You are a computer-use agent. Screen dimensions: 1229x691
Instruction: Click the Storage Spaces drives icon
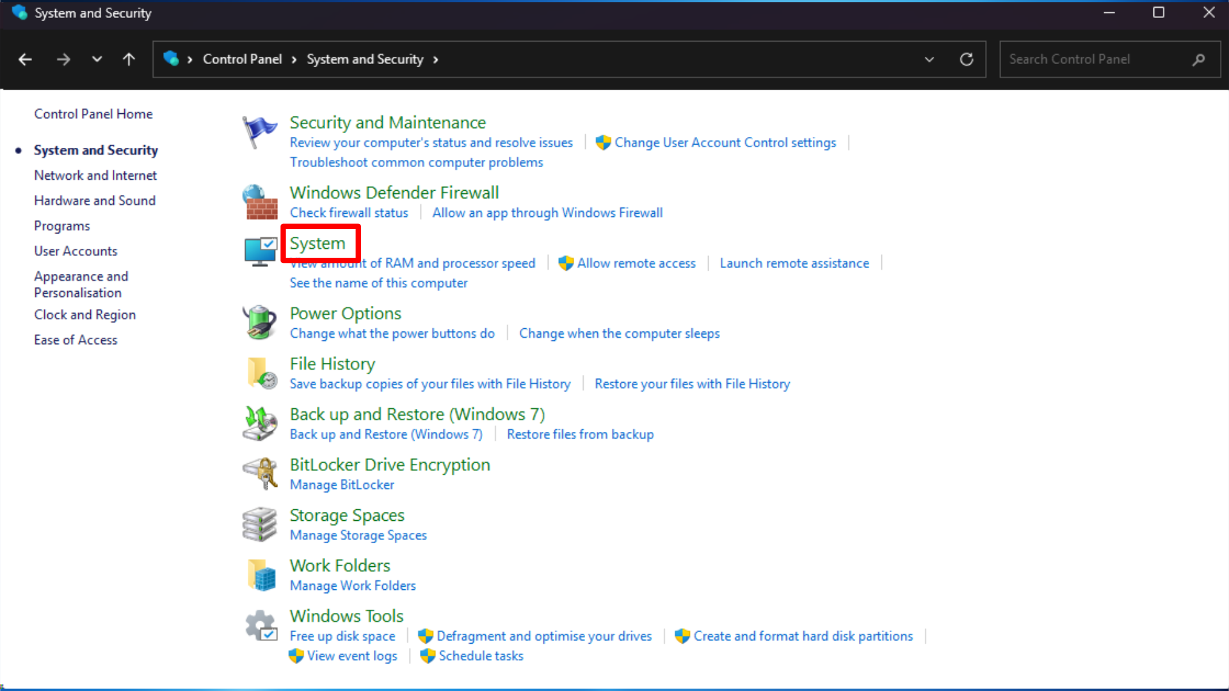(259, 524)
